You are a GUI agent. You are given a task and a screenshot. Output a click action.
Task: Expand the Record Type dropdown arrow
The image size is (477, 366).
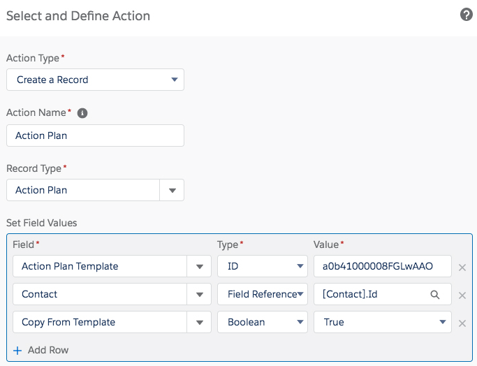(172, 190)
